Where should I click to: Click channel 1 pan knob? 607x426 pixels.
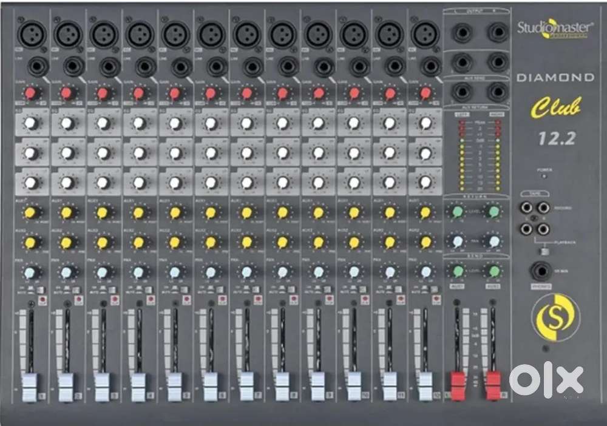click(x=30, y=272)
